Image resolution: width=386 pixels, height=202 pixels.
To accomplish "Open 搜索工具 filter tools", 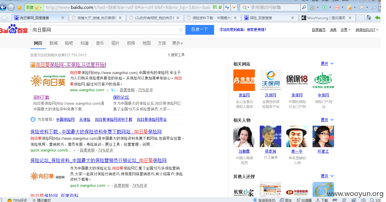I will (x=176, y=55).
